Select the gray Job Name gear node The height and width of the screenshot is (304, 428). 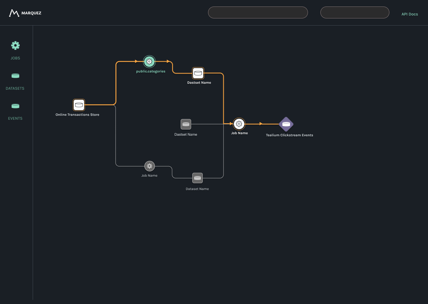point(150,166)
